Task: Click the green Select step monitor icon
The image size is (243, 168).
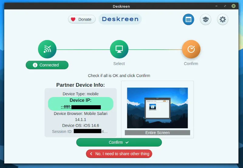Action: tap(119, 49)
